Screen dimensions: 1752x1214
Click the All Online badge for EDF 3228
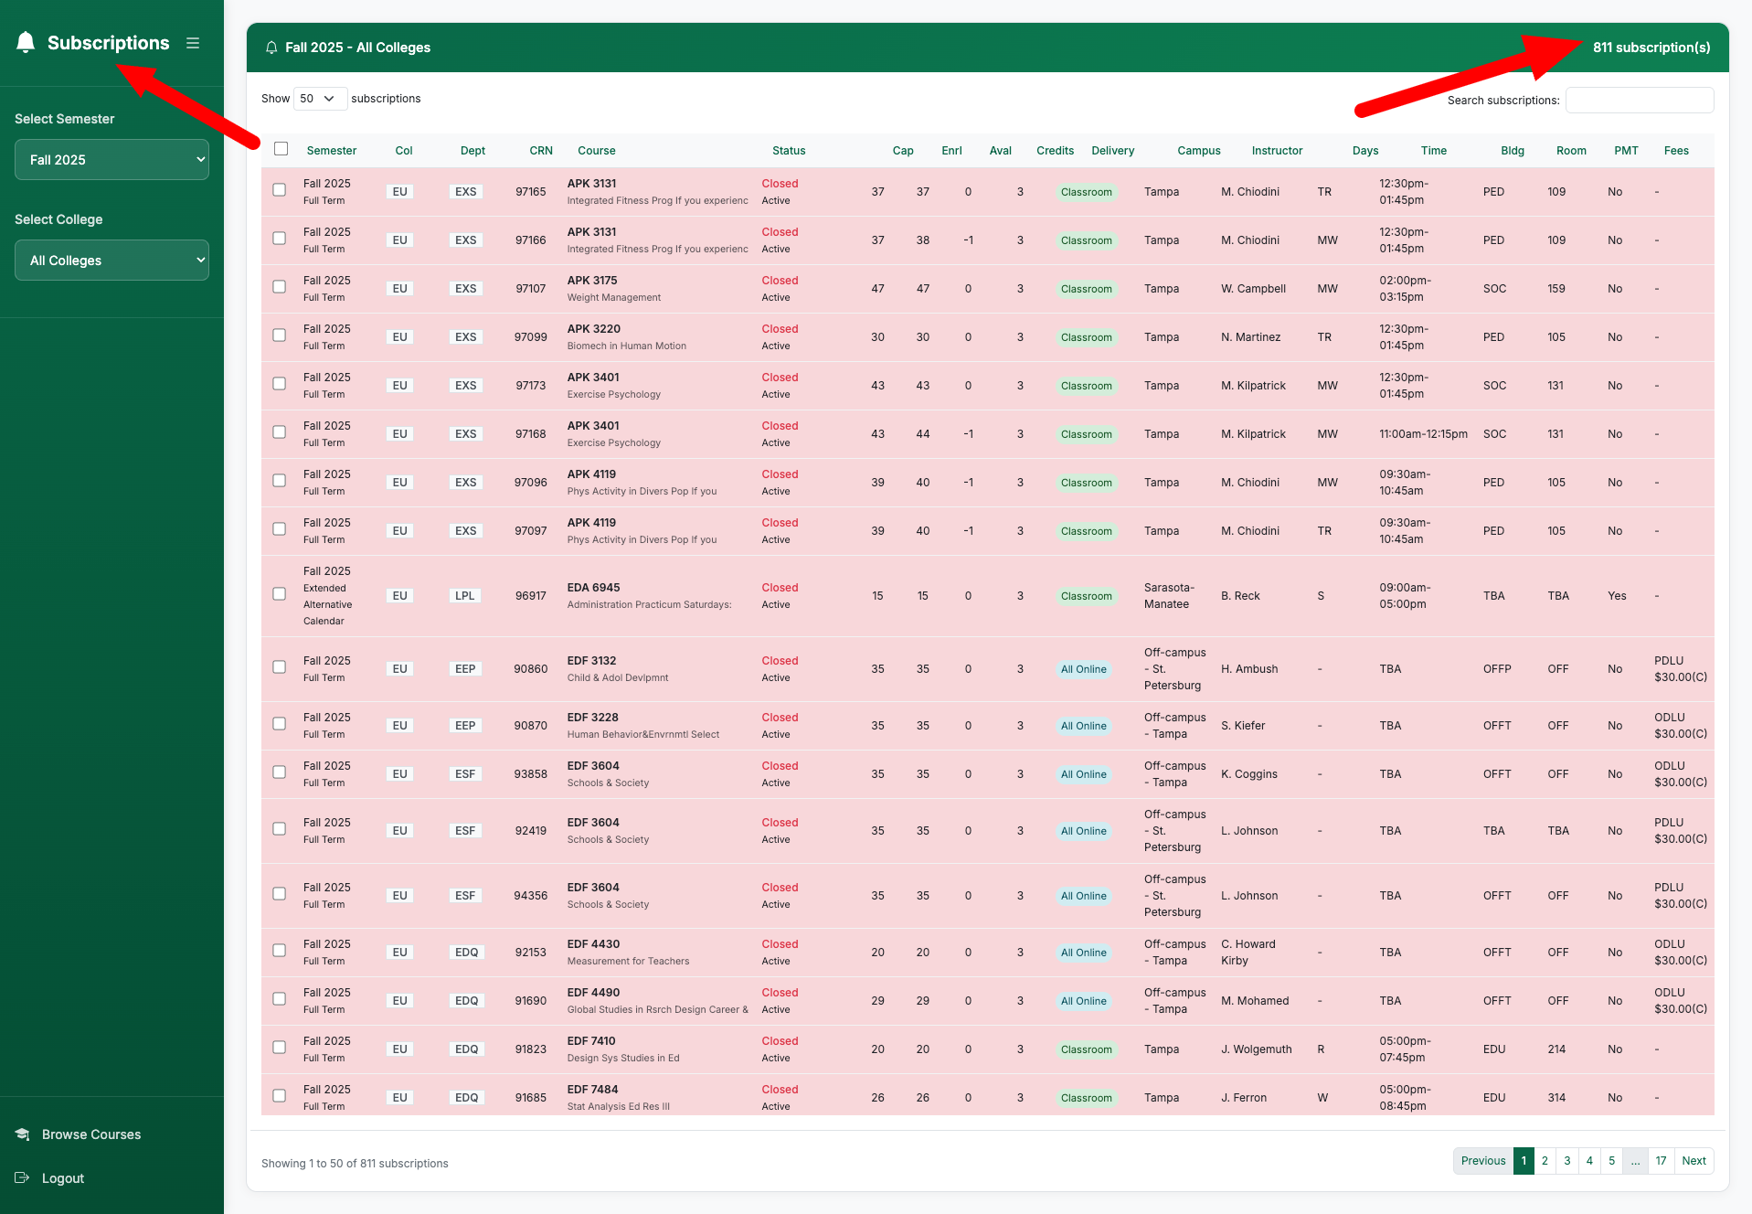click(x=1083, y=726)
